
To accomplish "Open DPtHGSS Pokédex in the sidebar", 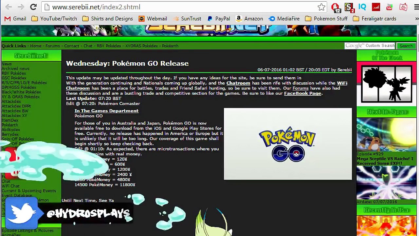I will [19, 88].
